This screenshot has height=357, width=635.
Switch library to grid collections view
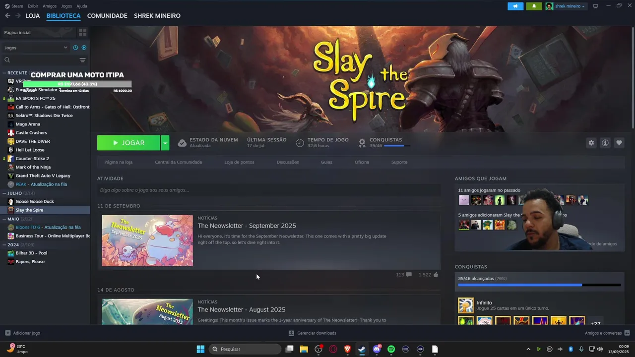click(82, 32)
